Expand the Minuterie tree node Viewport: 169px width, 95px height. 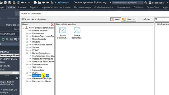[x=27, y=42]
